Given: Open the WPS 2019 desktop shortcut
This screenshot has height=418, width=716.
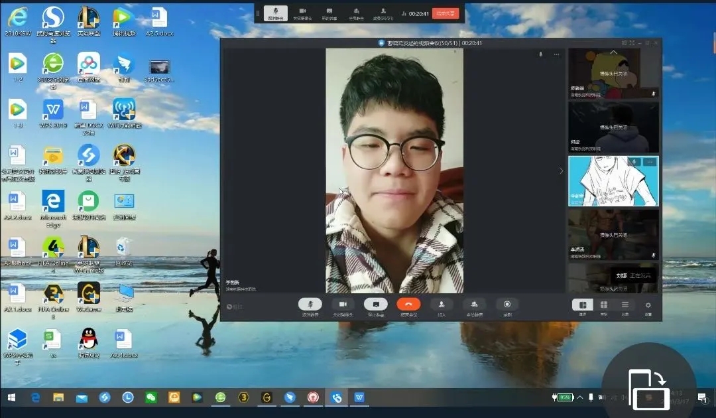Looking at the screenshot, I should click(x=53, y=113).
